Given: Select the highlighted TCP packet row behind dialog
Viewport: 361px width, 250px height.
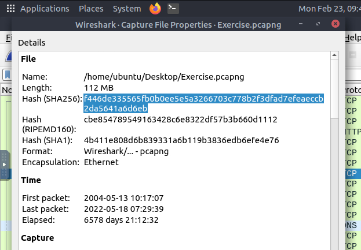Looking at the screenshot, I should pos(353,173).
